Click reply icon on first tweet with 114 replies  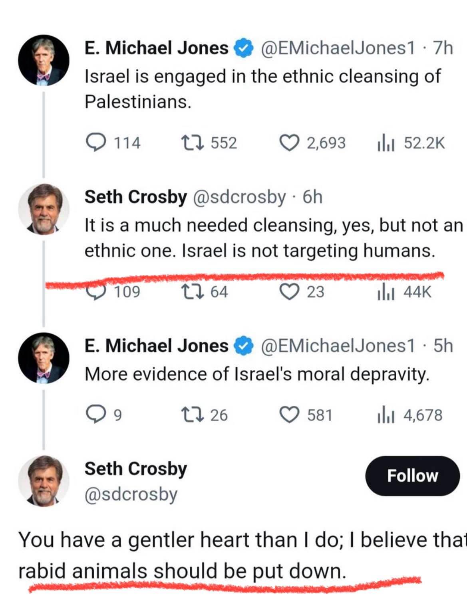pos(96,143)
